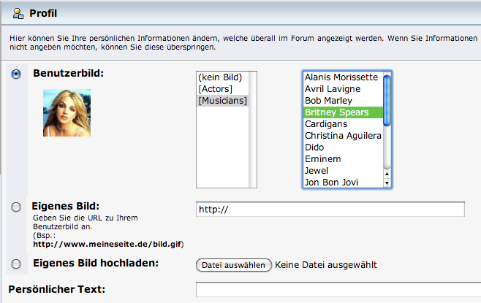Viewport: 481px width, 303px height.
Task: Select the Eigenes Bild hochladen radio button
Action: tap(16, 264)
